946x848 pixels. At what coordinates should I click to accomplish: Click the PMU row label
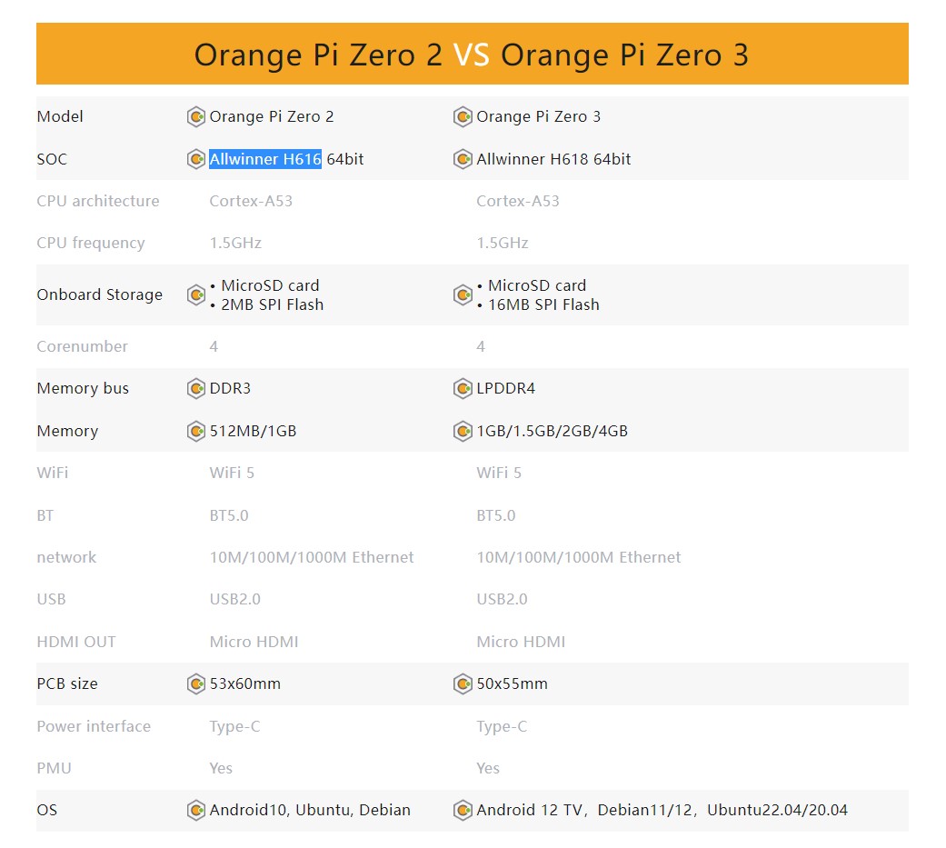coord(54,768)
